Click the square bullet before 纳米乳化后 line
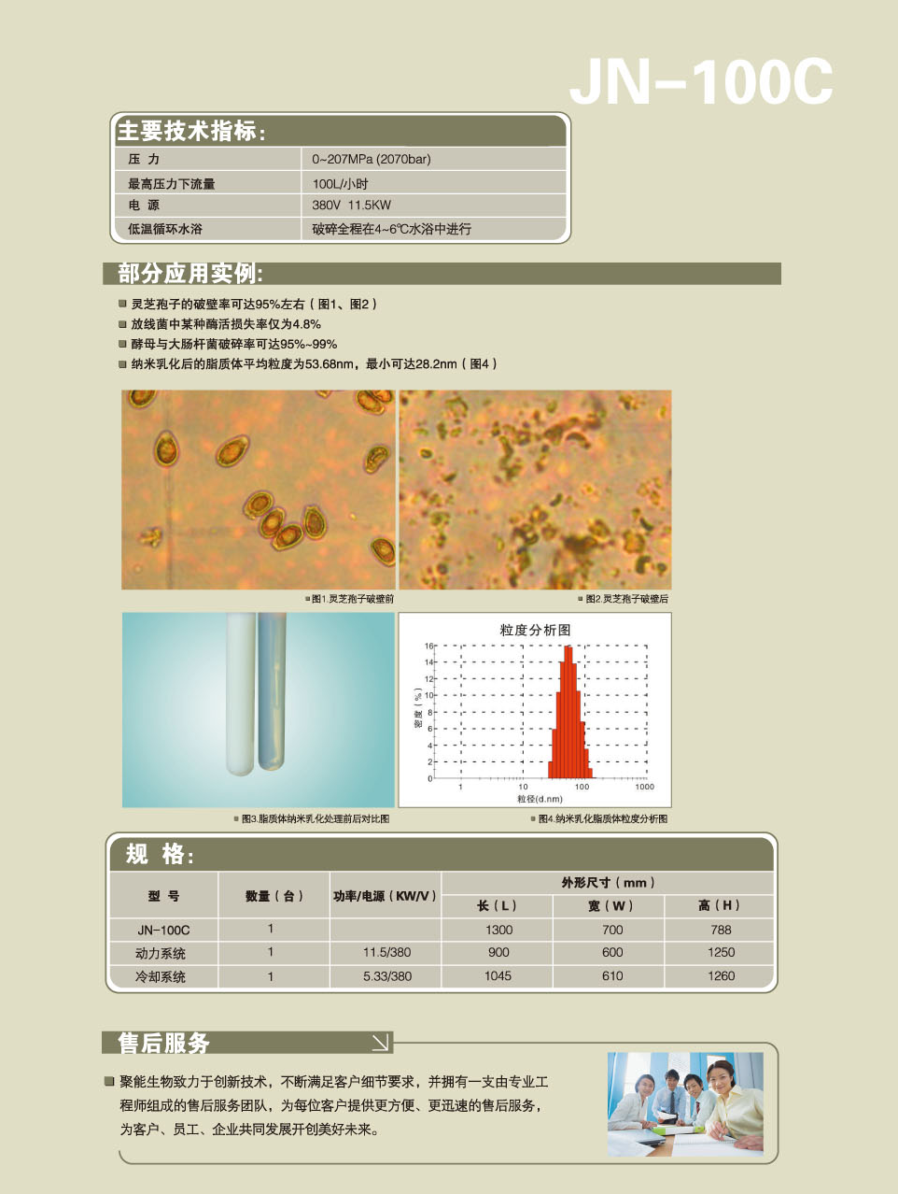This screenshot has height=1194, width=898. [x=122, y=364]
